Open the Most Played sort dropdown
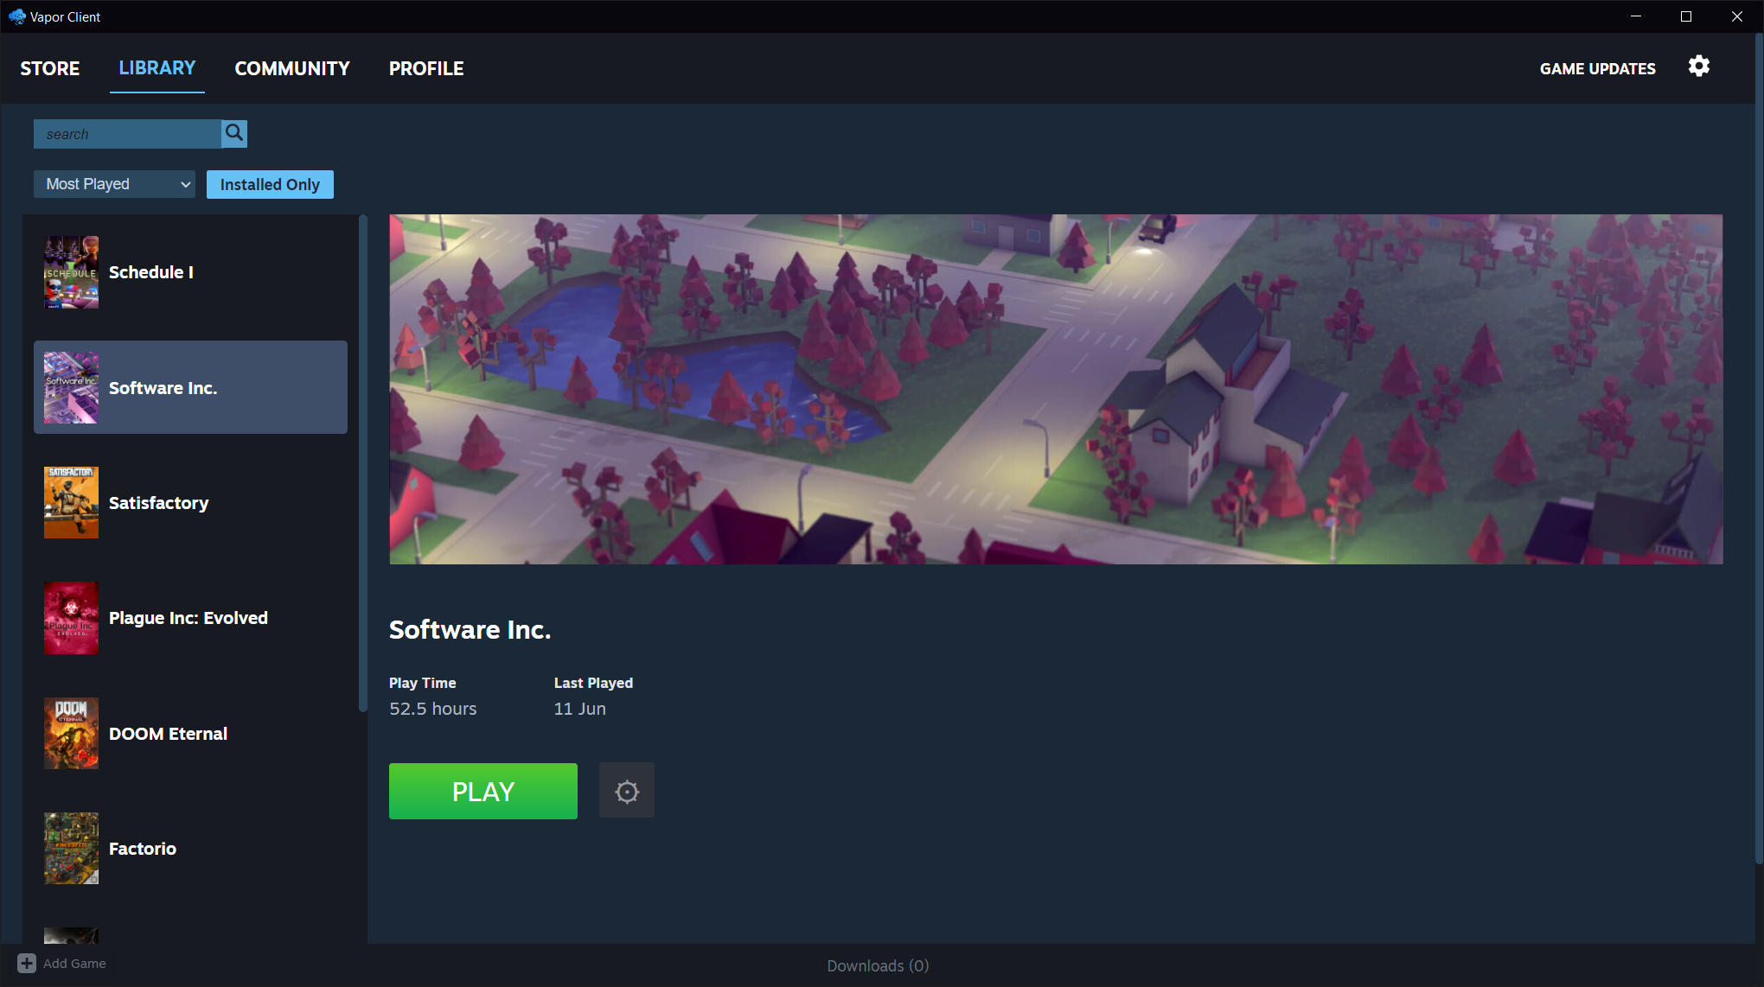 click(114, 184)
